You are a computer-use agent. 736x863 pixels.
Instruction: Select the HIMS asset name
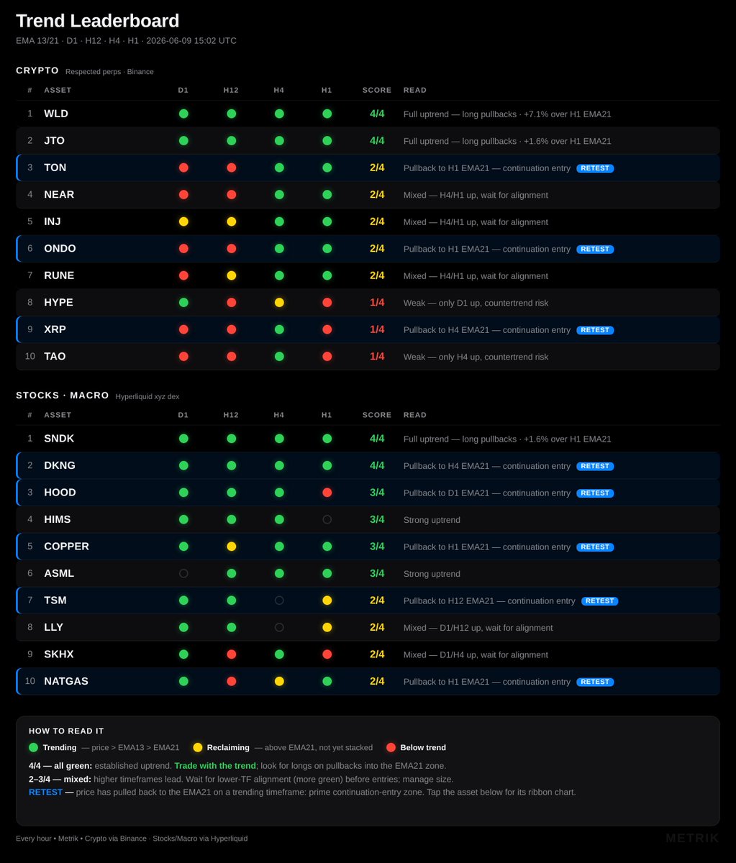58,519
